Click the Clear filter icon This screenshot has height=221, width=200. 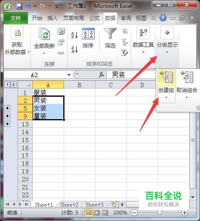click(125, 31)
